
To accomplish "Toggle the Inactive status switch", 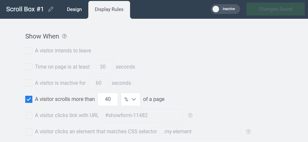I will (x=225, y=9).
